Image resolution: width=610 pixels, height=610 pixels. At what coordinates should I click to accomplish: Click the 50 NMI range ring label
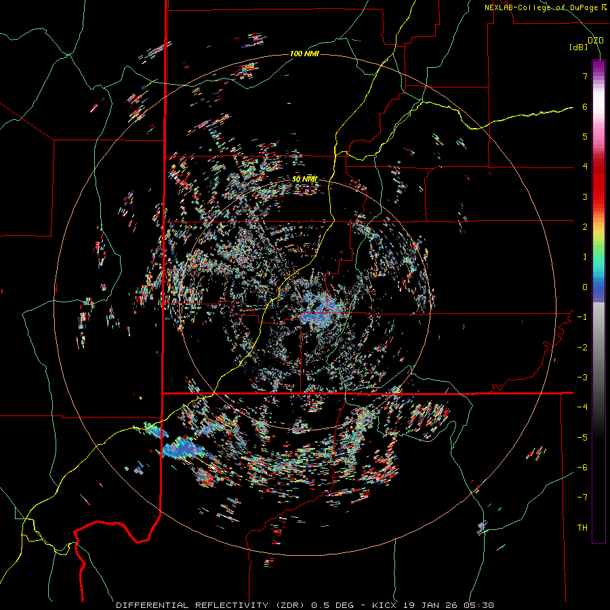point(304,180)
